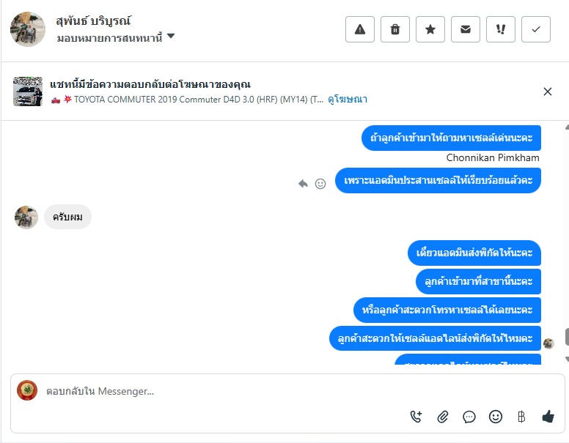React to message with the smiley icon
569x443 pixels.
click(320, 184)
